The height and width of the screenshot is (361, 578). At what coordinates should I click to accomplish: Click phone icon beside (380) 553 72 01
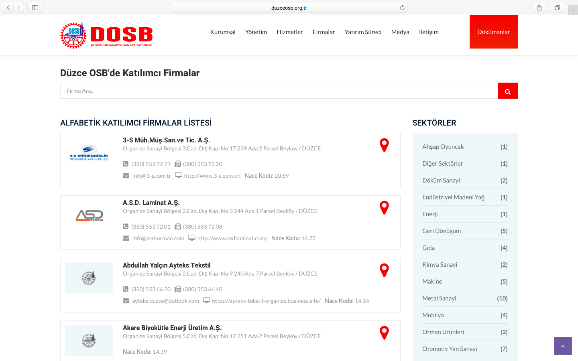tap(126, 227)
